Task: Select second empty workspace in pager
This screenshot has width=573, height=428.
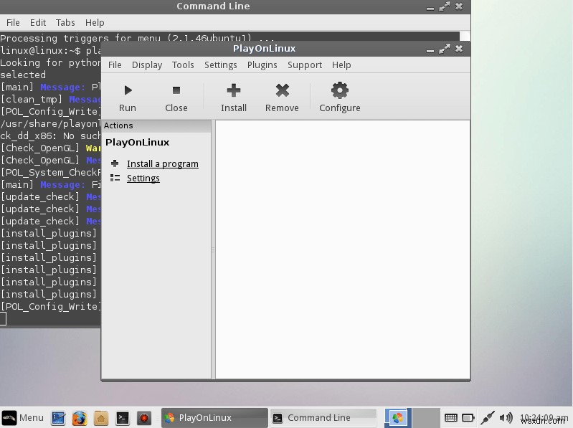Action: point(426,418)
